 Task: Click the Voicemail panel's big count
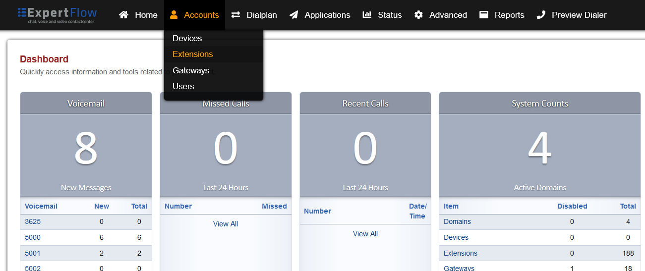[86, 149]
